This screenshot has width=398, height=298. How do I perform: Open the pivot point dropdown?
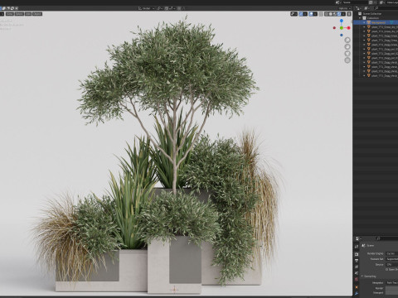159,8
